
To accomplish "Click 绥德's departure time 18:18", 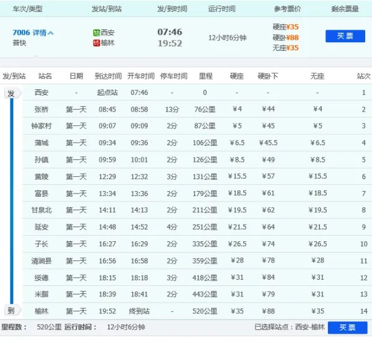I will click(x=139, y=278).
